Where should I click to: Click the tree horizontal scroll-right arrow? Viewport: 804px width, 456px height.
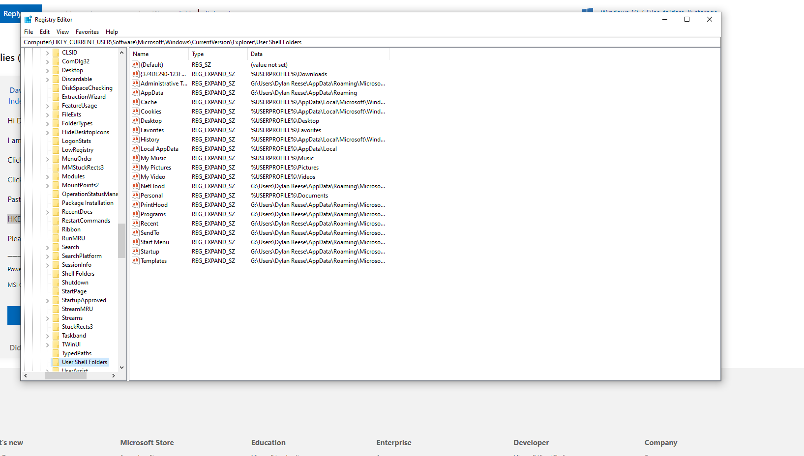(x=114, y=375)
